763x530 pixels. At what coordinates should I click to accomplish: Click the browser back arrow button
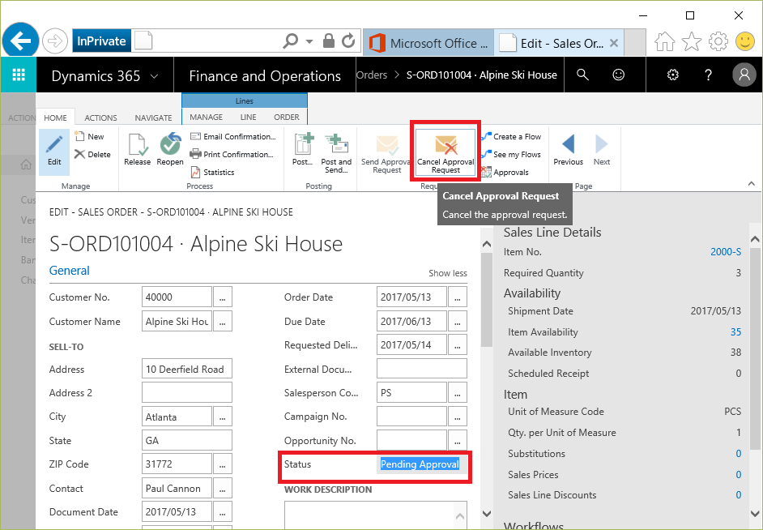click(21, 40)
